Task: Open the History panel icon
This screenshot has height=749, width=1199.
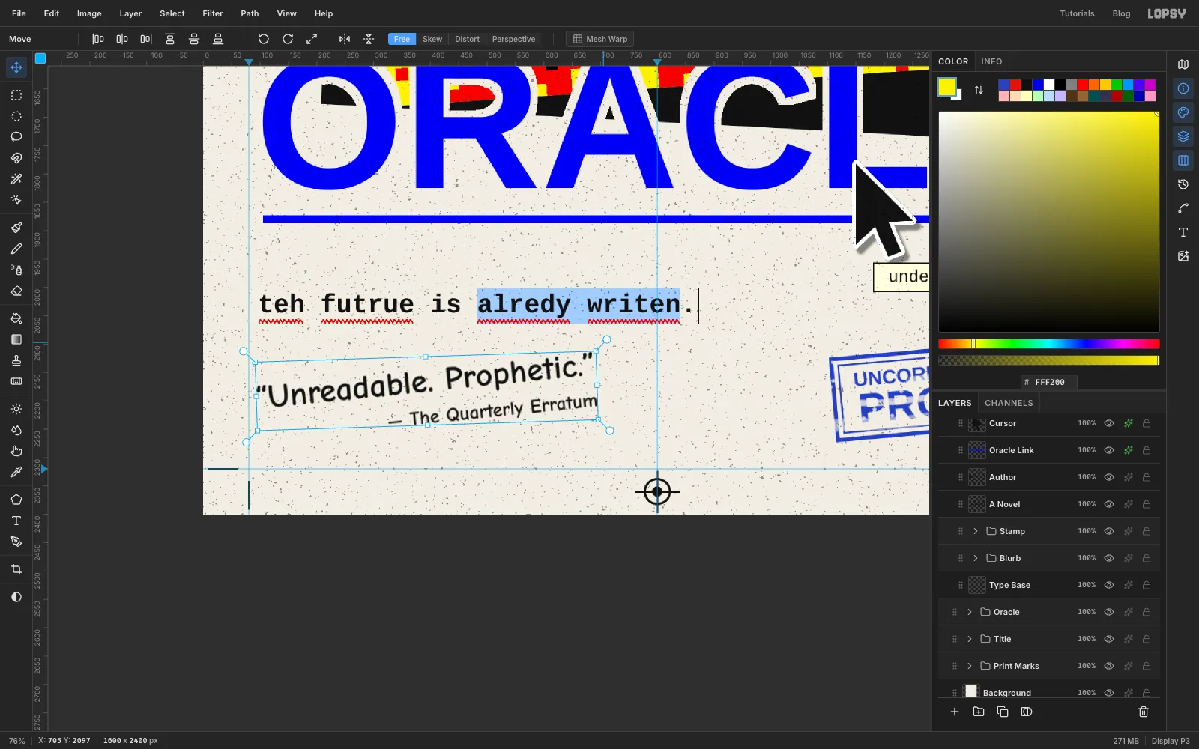Action: pos(1183,184)
